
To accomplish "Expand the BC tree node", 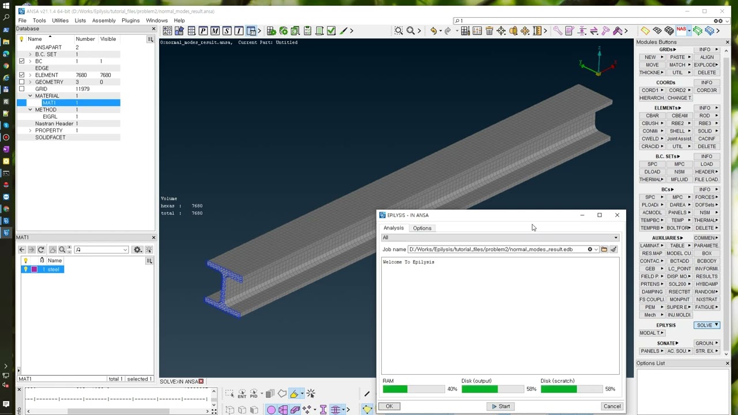I will 30,61.
